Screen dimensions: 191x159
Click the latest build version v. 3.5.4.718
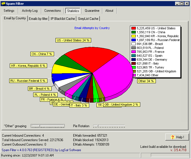[x=178, y=150]
